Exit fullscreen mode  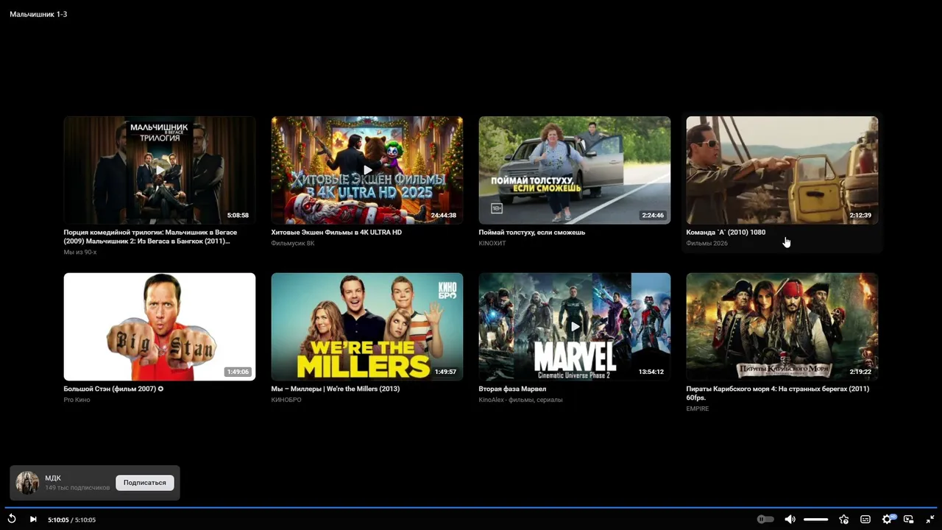tap(930, 519)
